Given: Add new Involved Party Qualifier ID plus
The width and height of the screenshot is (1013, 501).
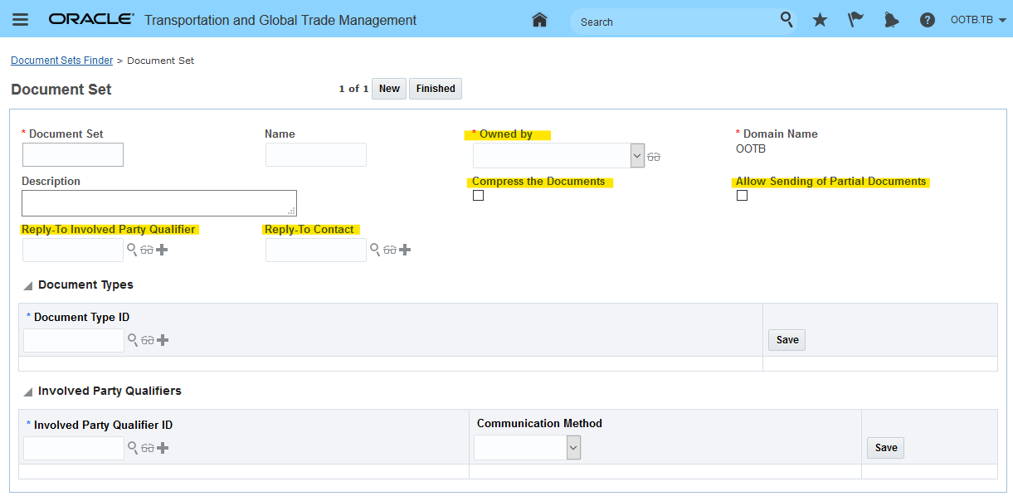Looking at the screenshot, I should (163, 448).
